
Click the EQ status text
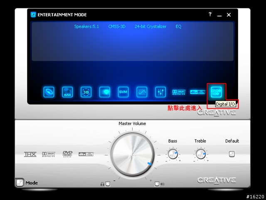coord(178,27)
